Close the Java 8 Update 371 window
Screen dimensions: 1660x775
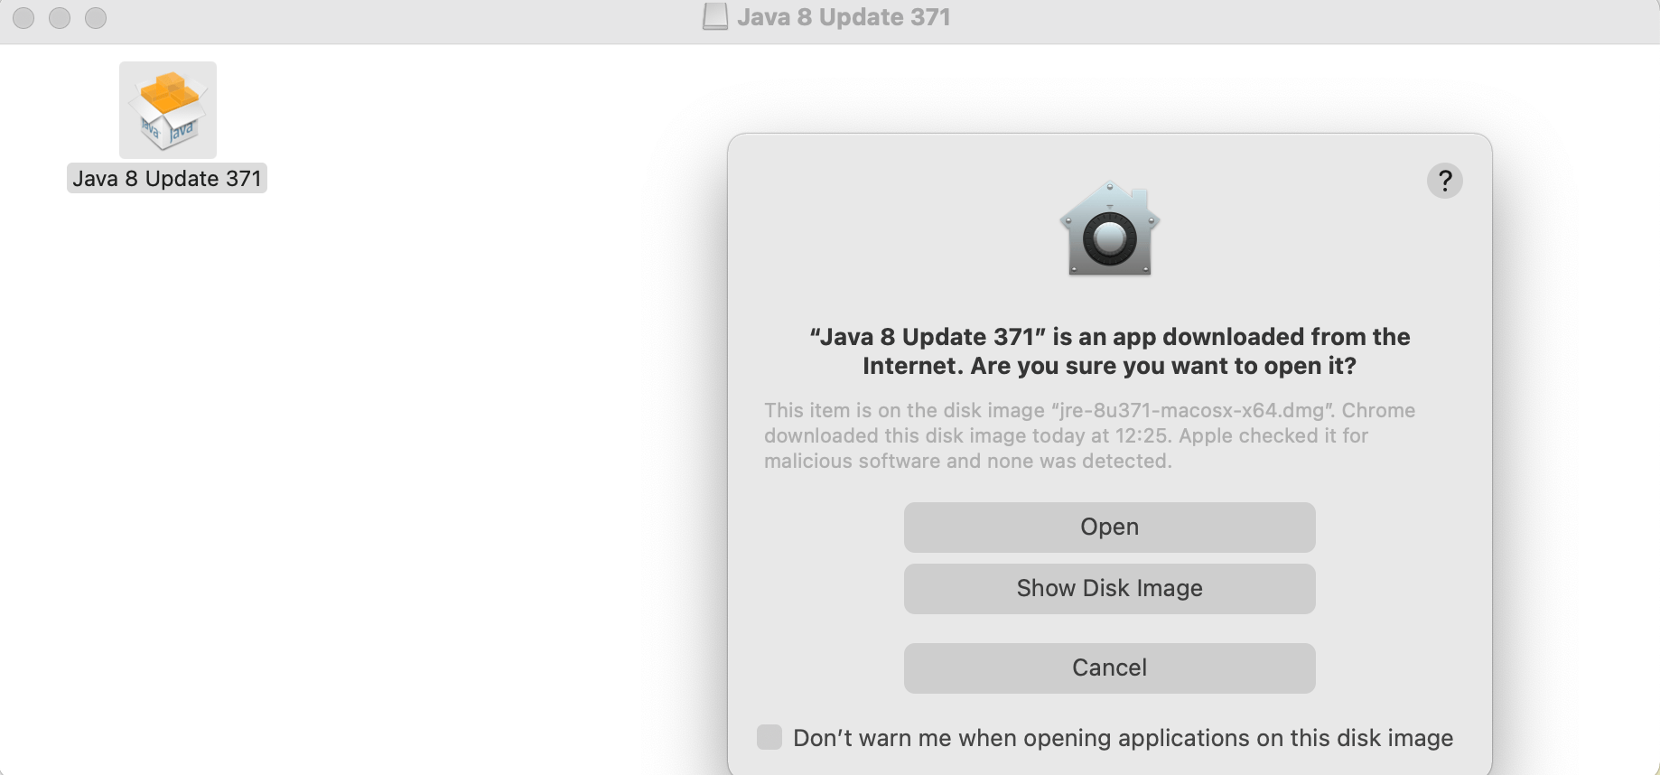tap(23, 17)
